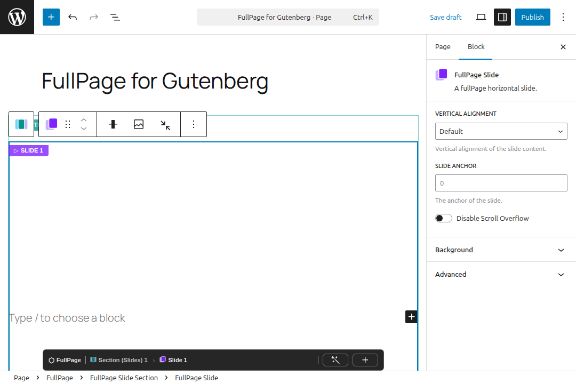Open the Vertical Alignment dropdown
This screenshot has width=576, height=384.
click(x=501, y=131)
